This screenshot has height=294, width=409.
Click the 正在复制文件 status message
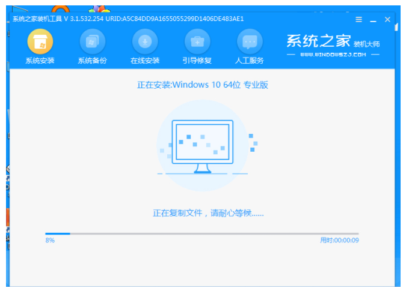(208, 213)
